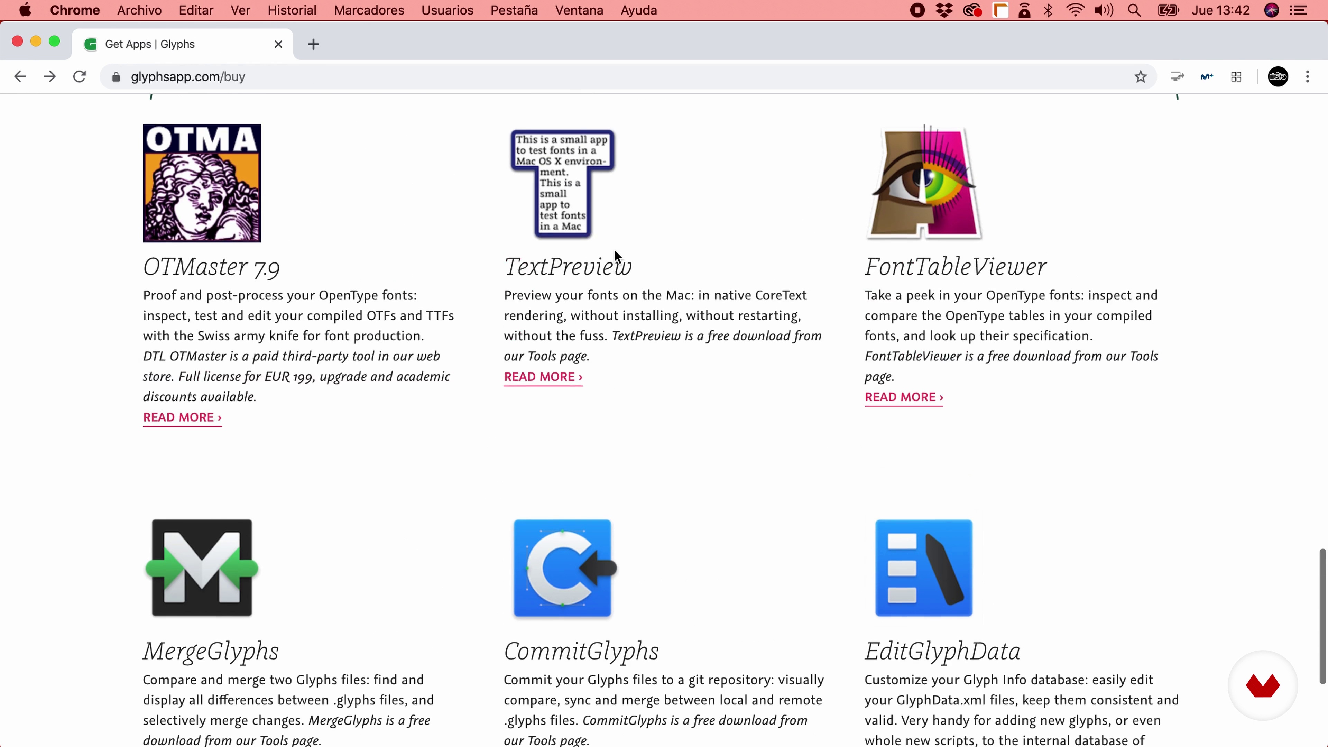Open the Notification Center list icon
Image resolution: width=1328 pixels, height=747 pixels.
pos(1298,10)
